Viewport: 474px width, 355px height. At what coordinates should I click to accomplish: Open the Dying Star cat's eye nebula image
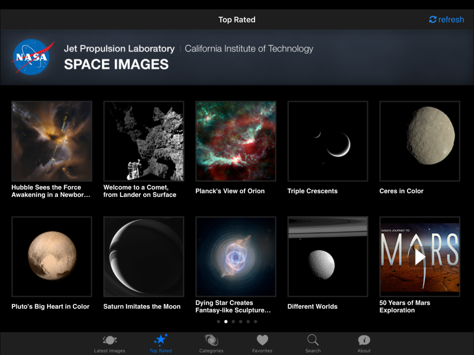pyautogui.click(x=236, y=257)
